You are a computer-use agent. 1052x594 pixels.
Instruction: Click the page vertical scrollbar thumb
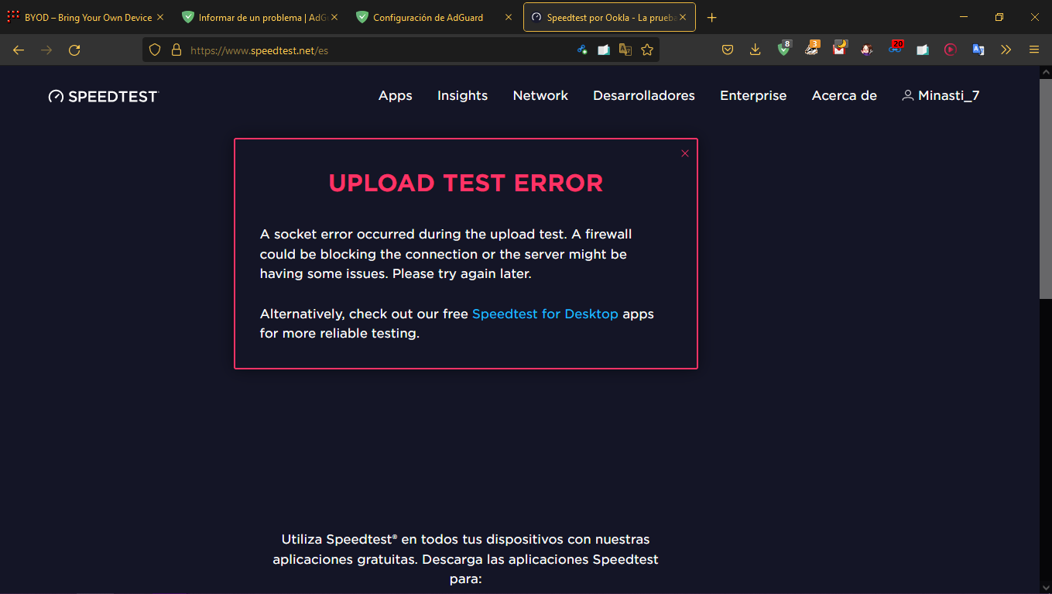click(x=1045, y=188)
